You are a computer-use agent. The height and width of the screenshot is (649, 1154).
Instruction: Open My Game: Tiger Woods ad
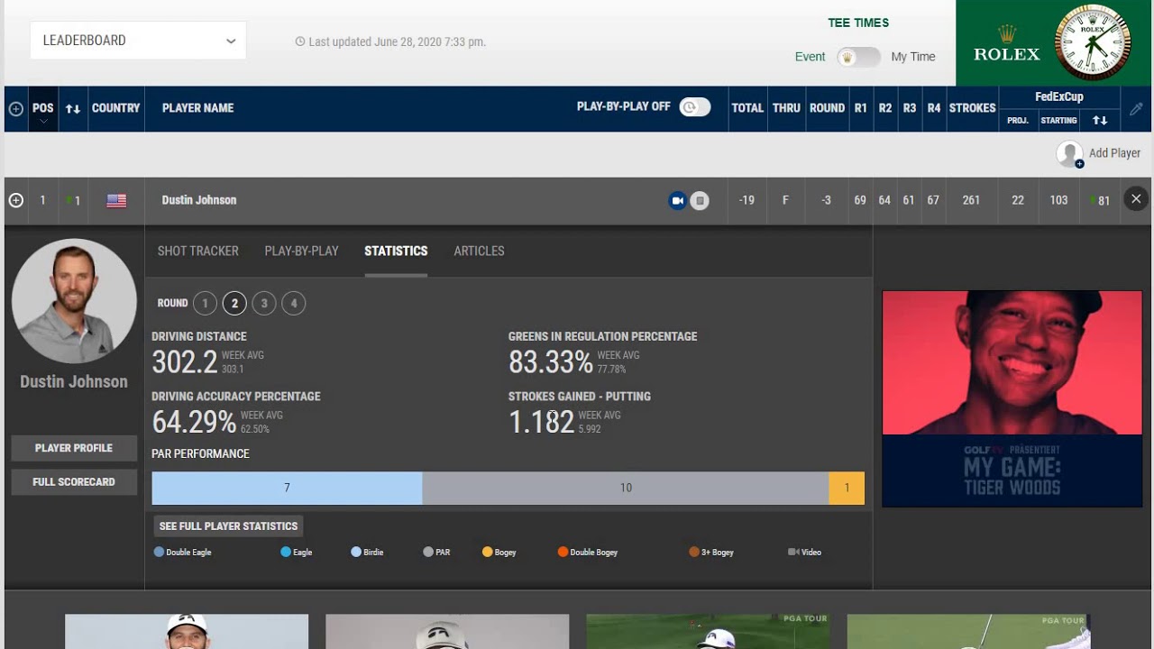[x=1012, y=398]
